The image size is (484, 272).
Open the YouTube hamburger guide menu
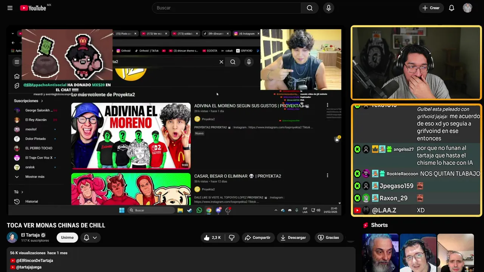pos(10,8)
